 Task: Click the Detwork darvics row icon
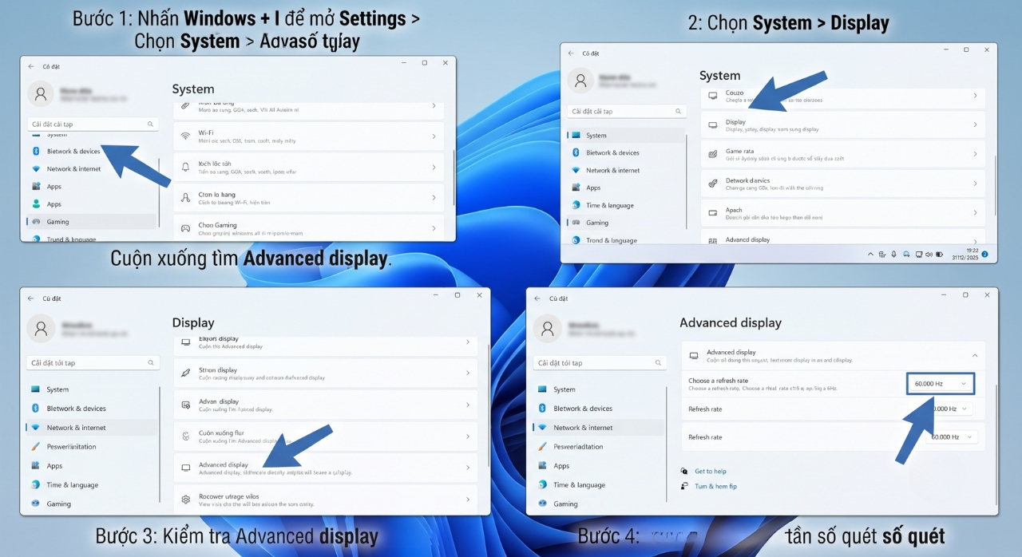713,184
